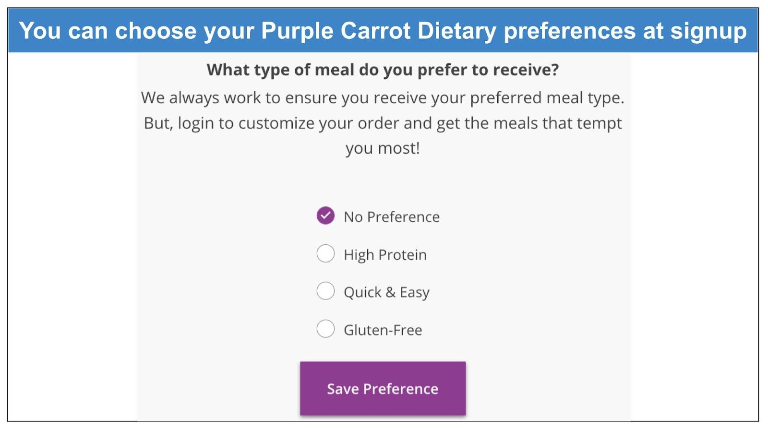768x432 pixels.
Task: Click the text 'you most!'
Action: [x=383, y=149]
